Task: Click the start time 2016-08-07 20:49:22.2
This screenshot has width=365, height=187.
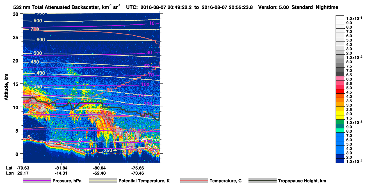Action: 167,7
